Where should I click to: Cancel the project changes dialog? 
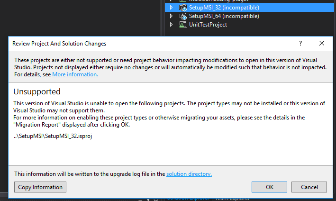(309, 187)
